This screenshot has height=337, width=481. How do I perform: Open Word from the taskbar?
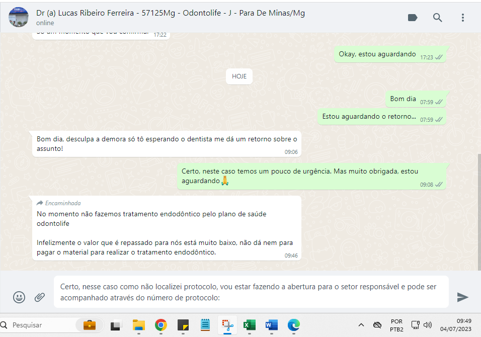pyautogui.click(x=272, y=325)
